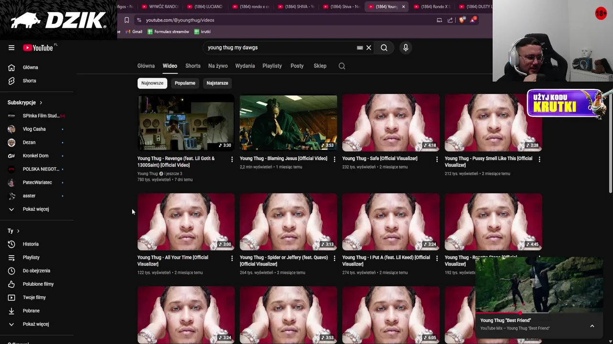The image size is (613, 344).
Task: Switch to the Główna channel tab
Action: (146, 66)
